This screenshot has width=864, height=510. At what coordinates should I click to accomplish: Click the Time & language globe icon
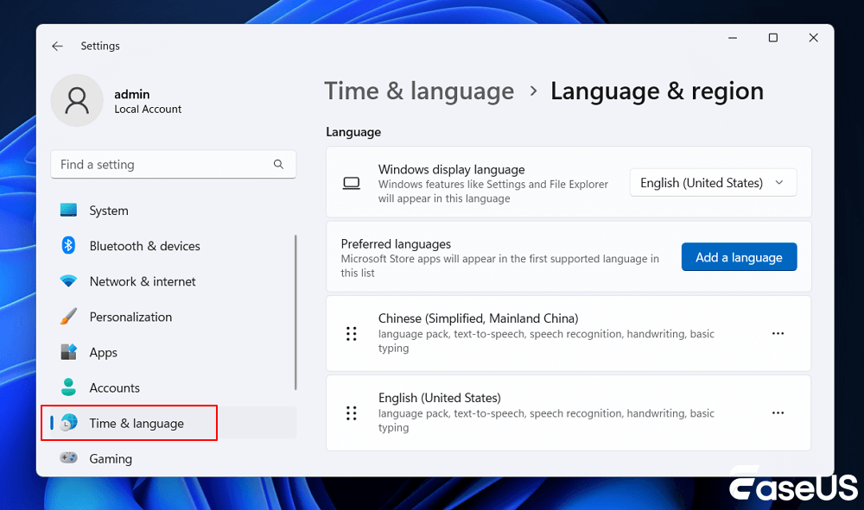click(x=69, y=423)
